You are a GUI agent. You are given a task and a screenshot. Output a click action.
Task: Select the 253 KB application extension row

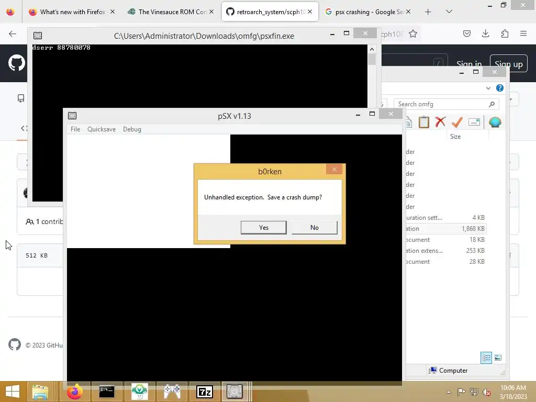pyautogui.click(x=446, y=251)
